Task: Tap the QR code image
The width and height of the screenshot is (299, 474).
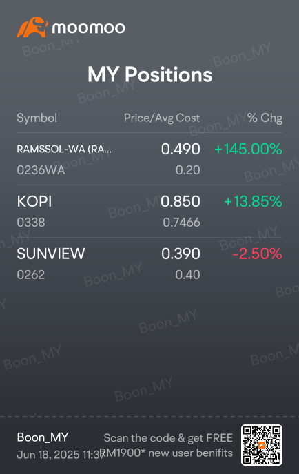Action: pos(262,445)
